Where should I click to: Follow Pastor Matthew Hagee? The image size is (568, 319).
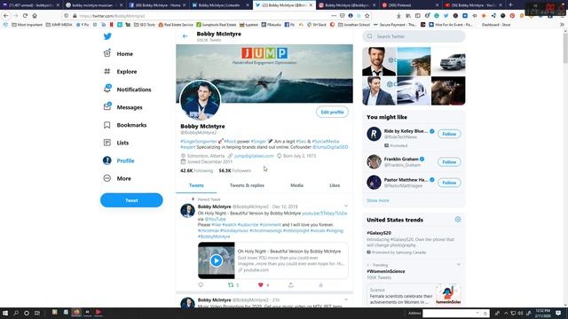click(449, 183)
